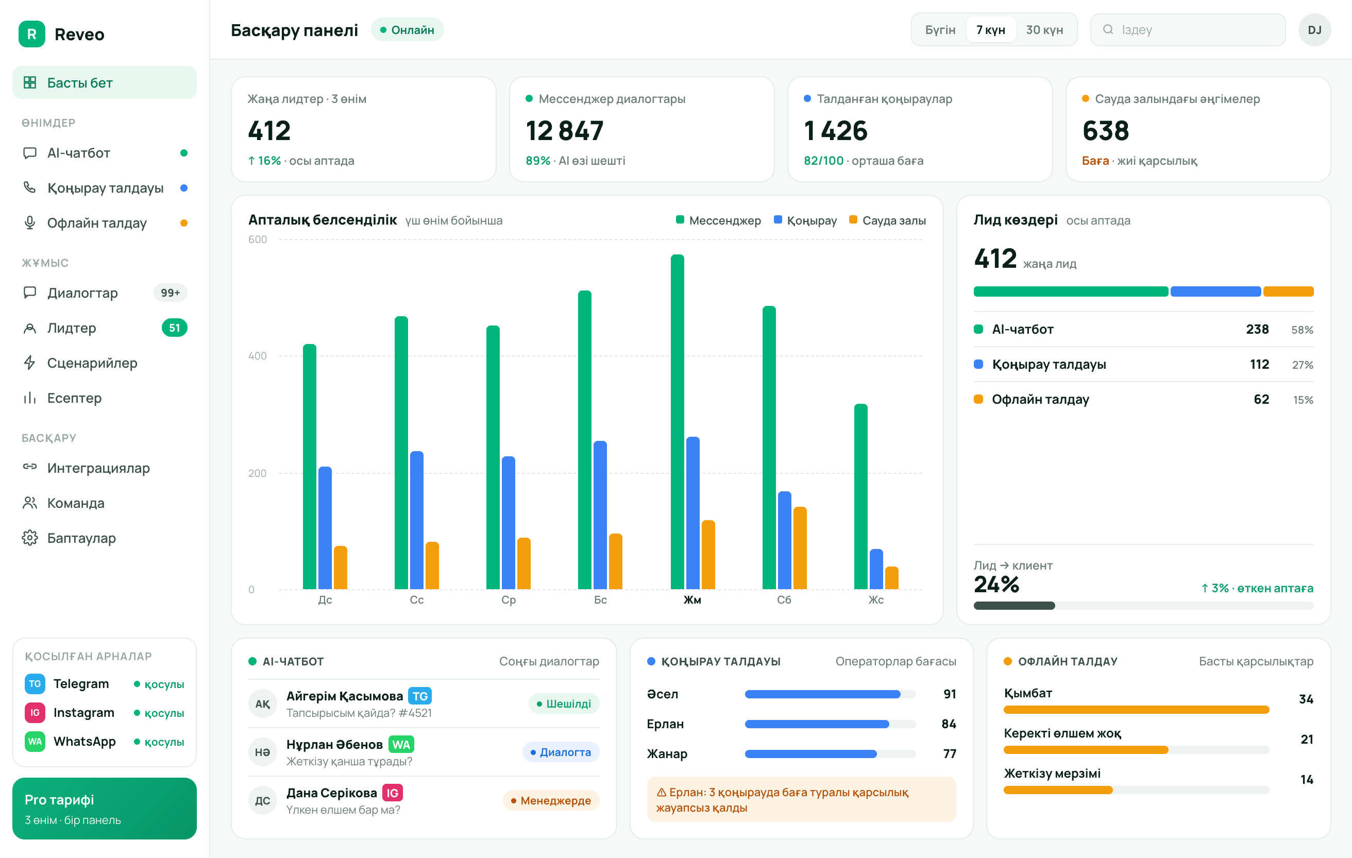
Task: Open the Басты бет menu item
Action: pyautogui.click(x=105, y=82)
